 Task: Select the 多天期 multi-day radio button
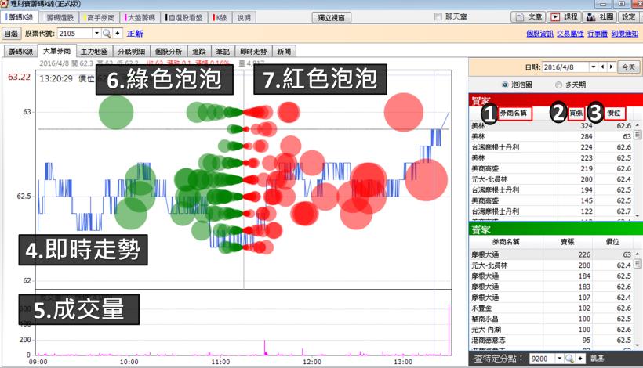pyautogui.click(x=558, y=85)
